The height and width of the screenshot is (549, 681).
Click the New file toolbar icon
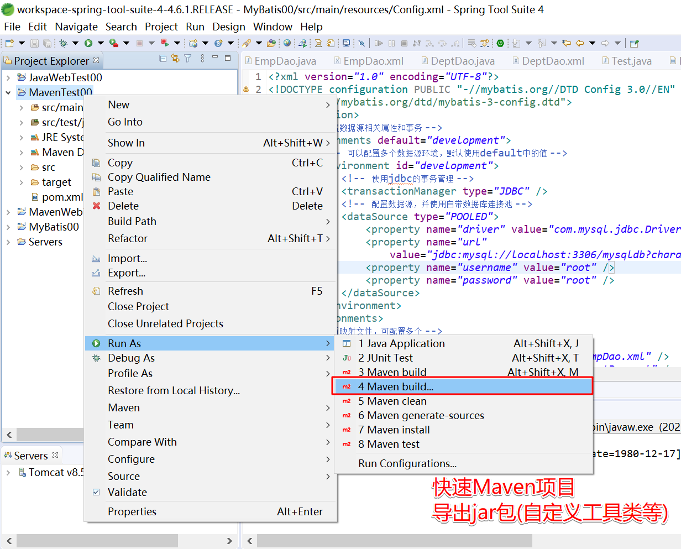point(9,43)
